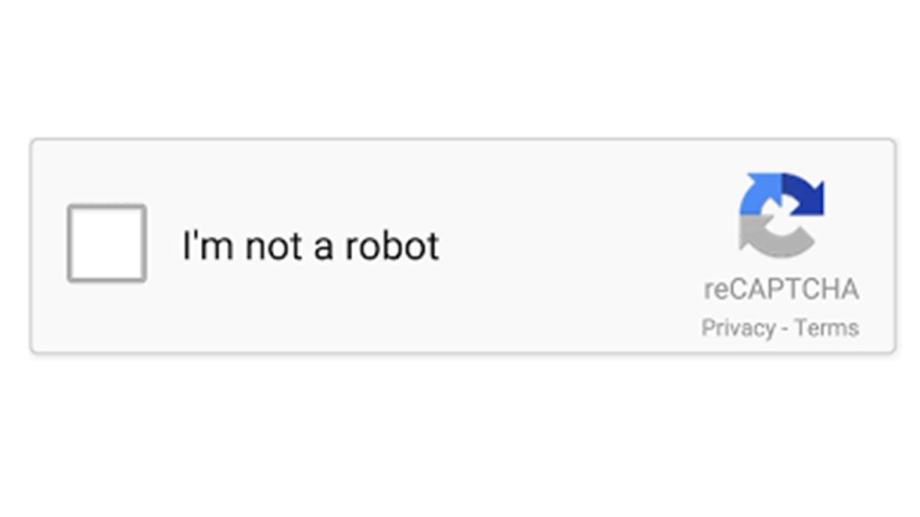Tick the empty square verification box
Viewport: 920px width, 517px height.
(x=106, y=243)
